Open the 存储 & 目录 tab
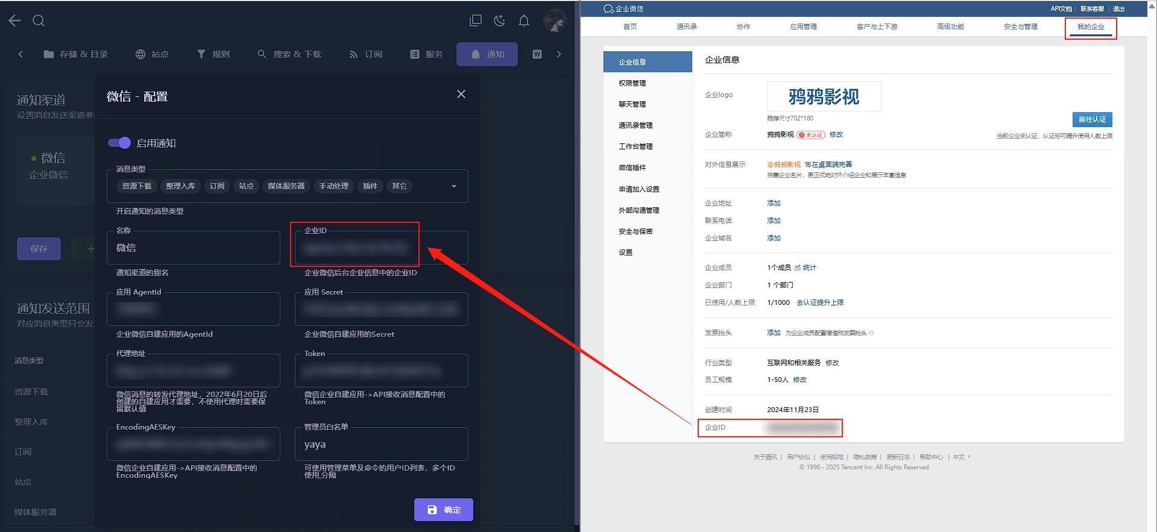The width and height of the screenshot is (1157, 532). [76, 54]
